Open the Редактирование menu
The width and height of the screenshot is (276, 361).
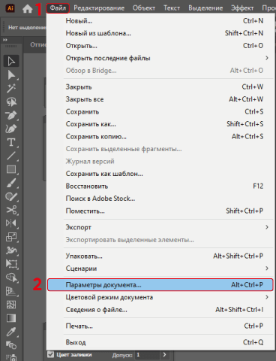point(99,8)
